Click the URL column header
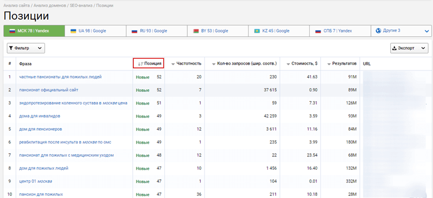The image size is (433, 198). (x=367, y=64)
